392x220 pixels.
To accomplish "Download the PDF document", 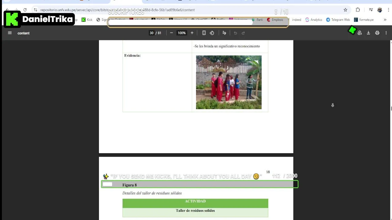I will click(x=368, y=33).
